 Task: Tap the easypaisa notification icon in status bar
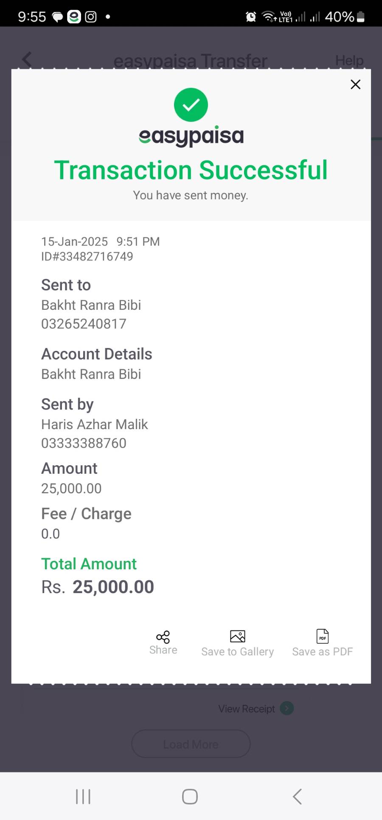pyautogui.click(x=74, y=17)
